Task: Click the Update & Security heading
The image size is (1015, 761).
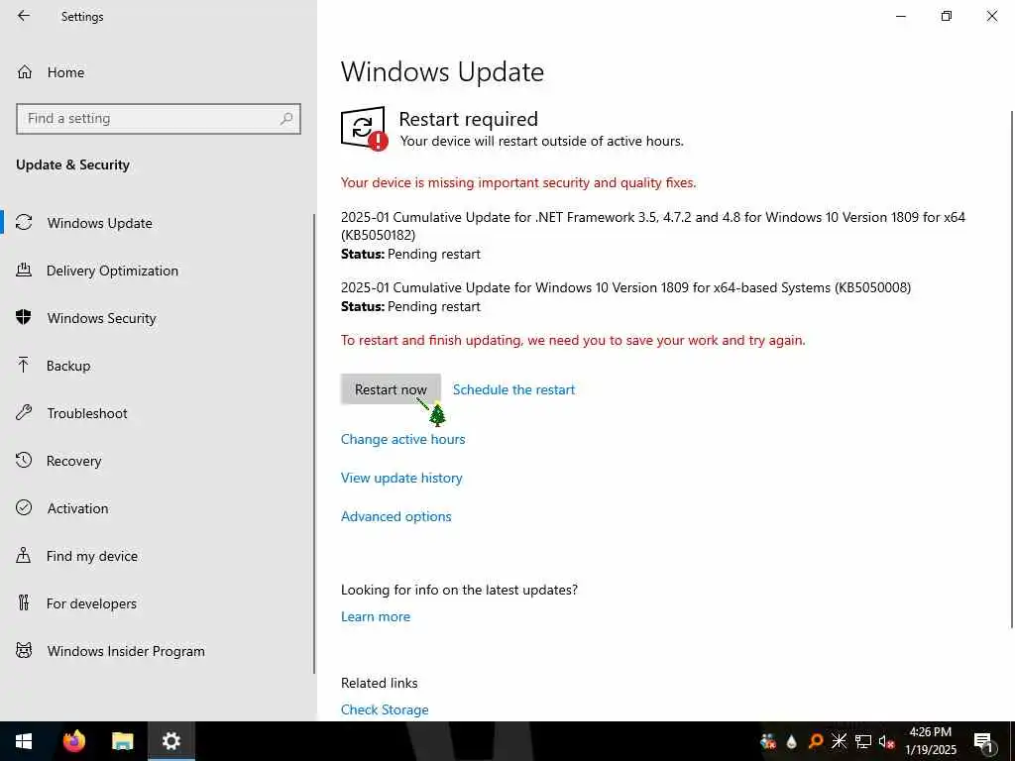Action: coord(72,165)
